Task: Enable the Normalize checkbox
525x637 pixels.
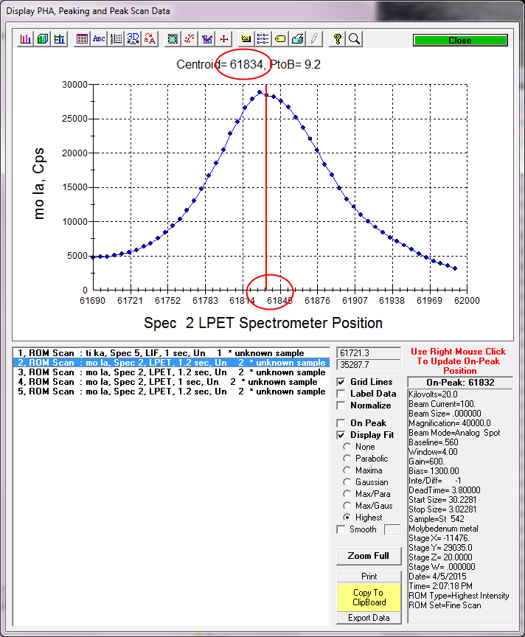Action: click(x=341, y=405)
